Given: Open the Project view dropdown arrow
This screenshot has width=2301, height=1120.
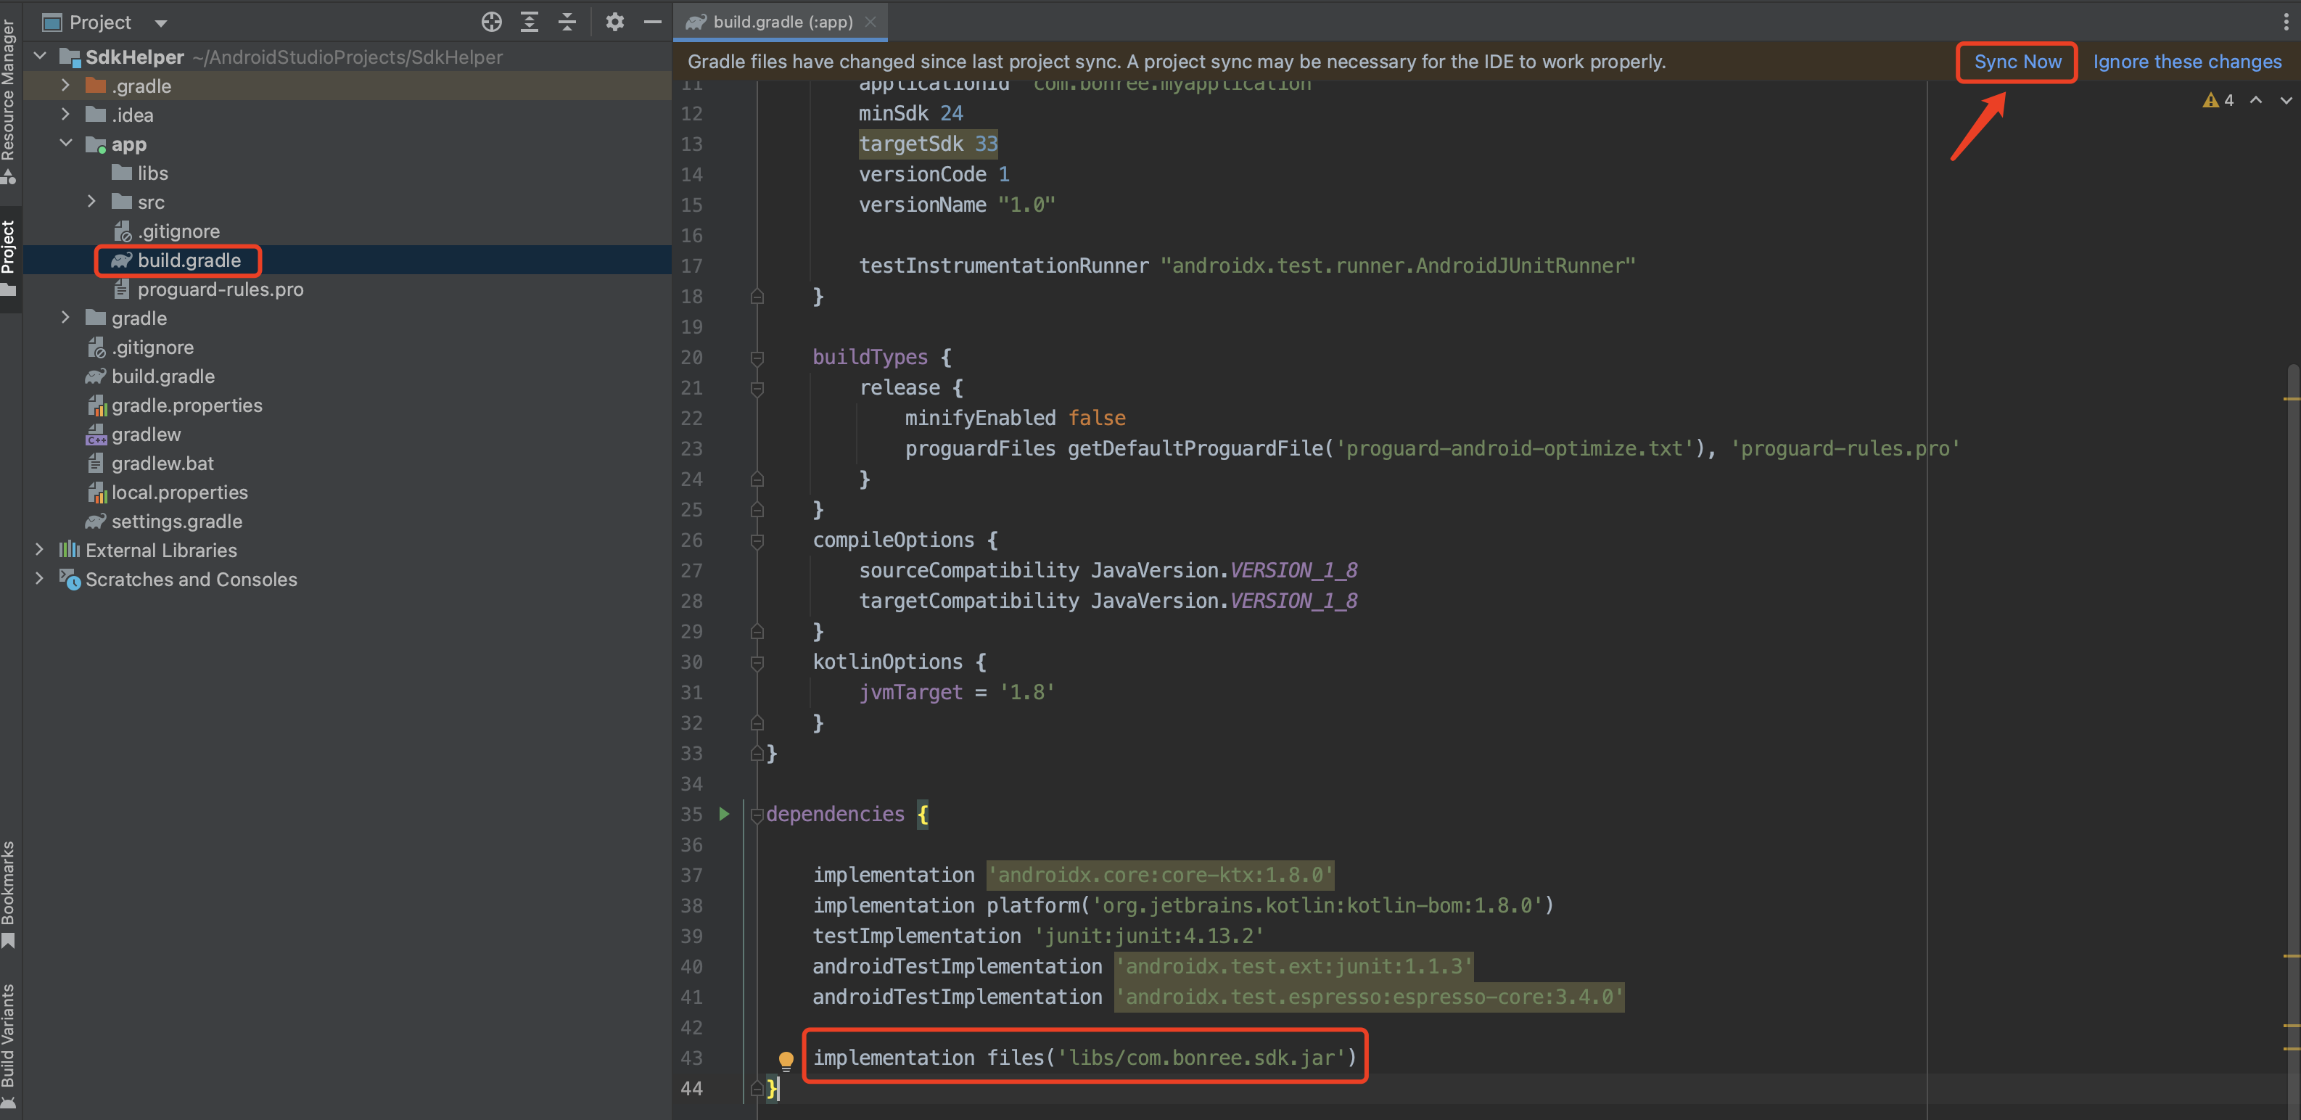Looking at the screenshot, I should pyautogui.click(x=161, y=22).
